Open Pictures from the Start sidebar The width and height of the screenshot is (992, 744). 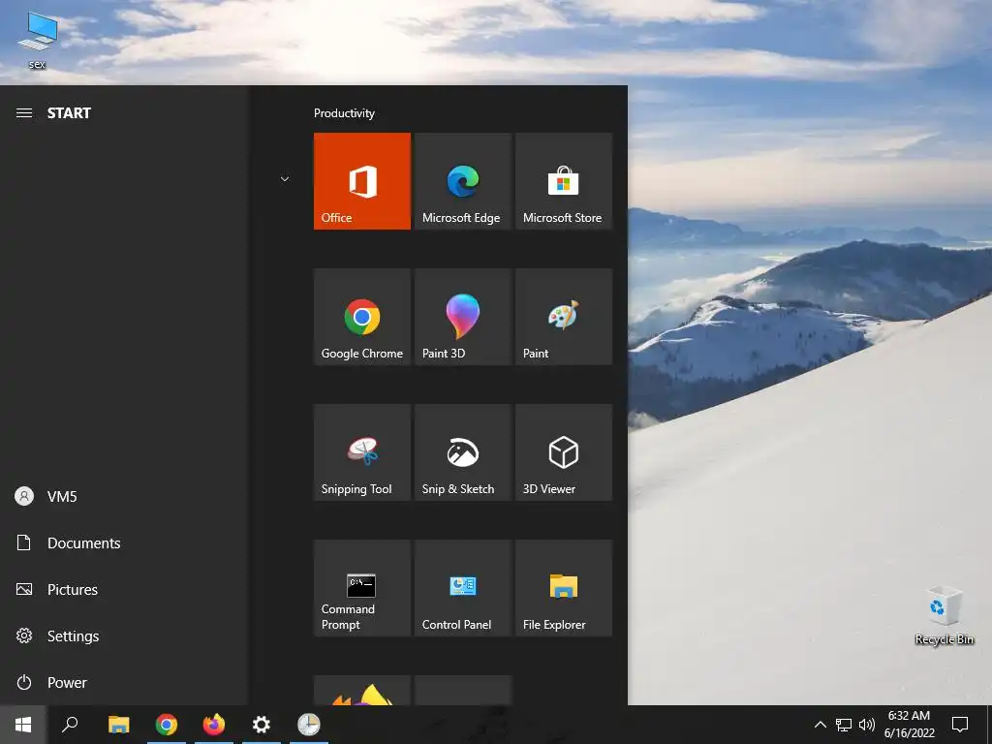123,590
